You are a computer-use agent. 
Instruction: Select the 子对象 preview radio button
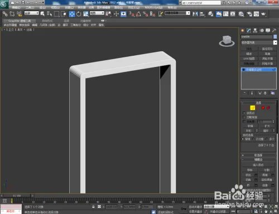coord(253,139)
